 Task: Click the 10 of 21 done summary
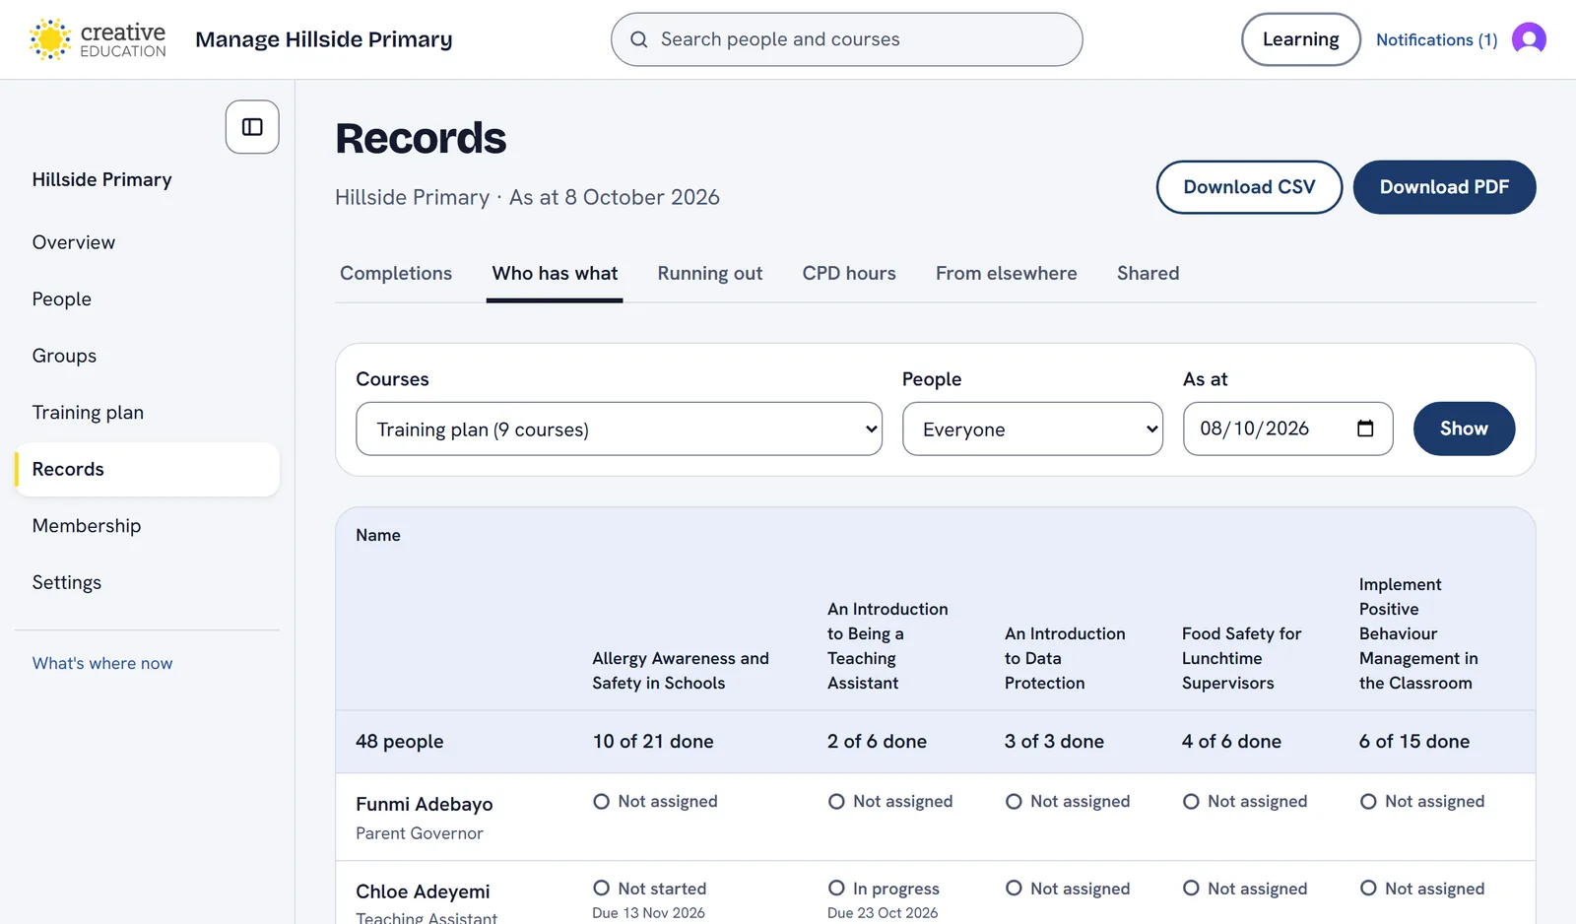pyautogui.click(x=653, y=742)
